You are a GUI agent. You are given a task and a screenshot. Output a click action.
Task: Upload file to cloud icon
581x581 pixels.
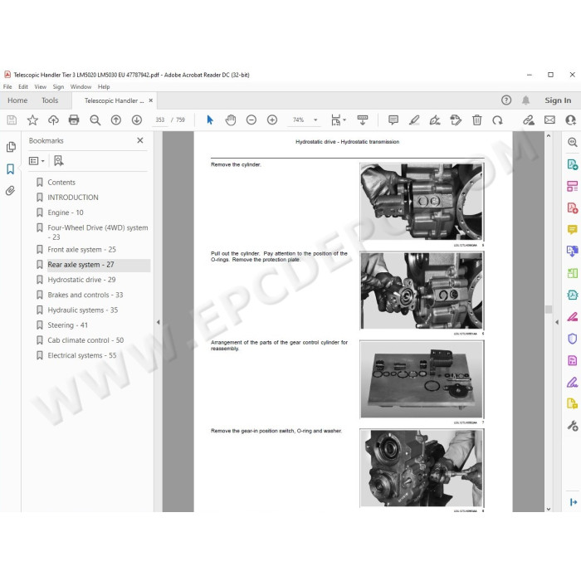tap(53, 120)
